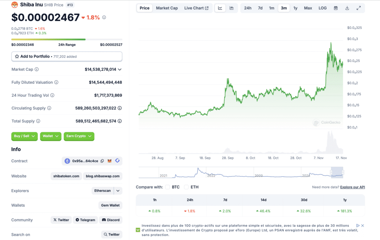Screen dimensions: 380x240
Task: Click info icon after circulating supply value
Action: point(120,108)
